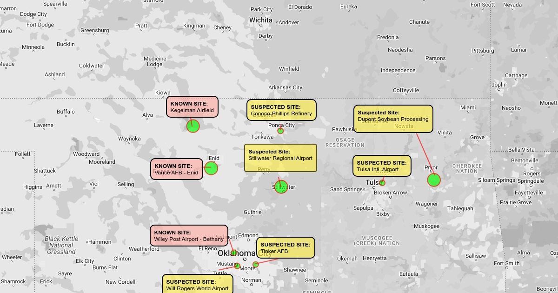Open the Kegelman Airfield known site callout
Image resolution: width=558 pixels, height=293 pixels.
[192, 107]
